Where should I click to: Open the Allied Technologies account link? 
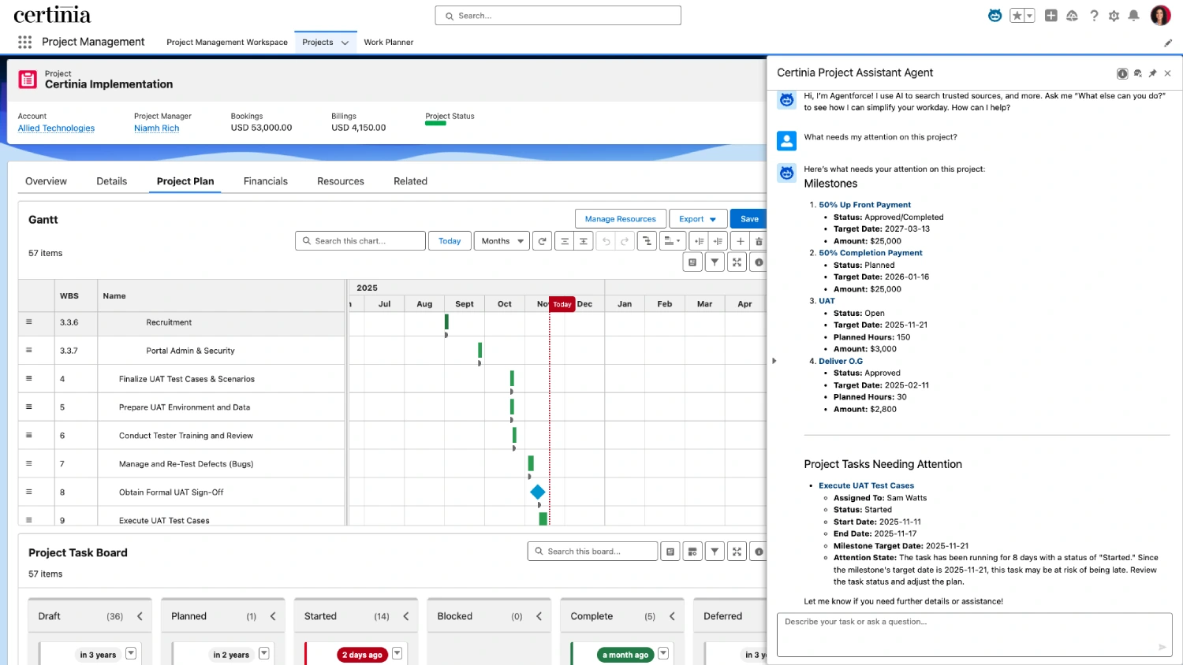pos(55,128)
